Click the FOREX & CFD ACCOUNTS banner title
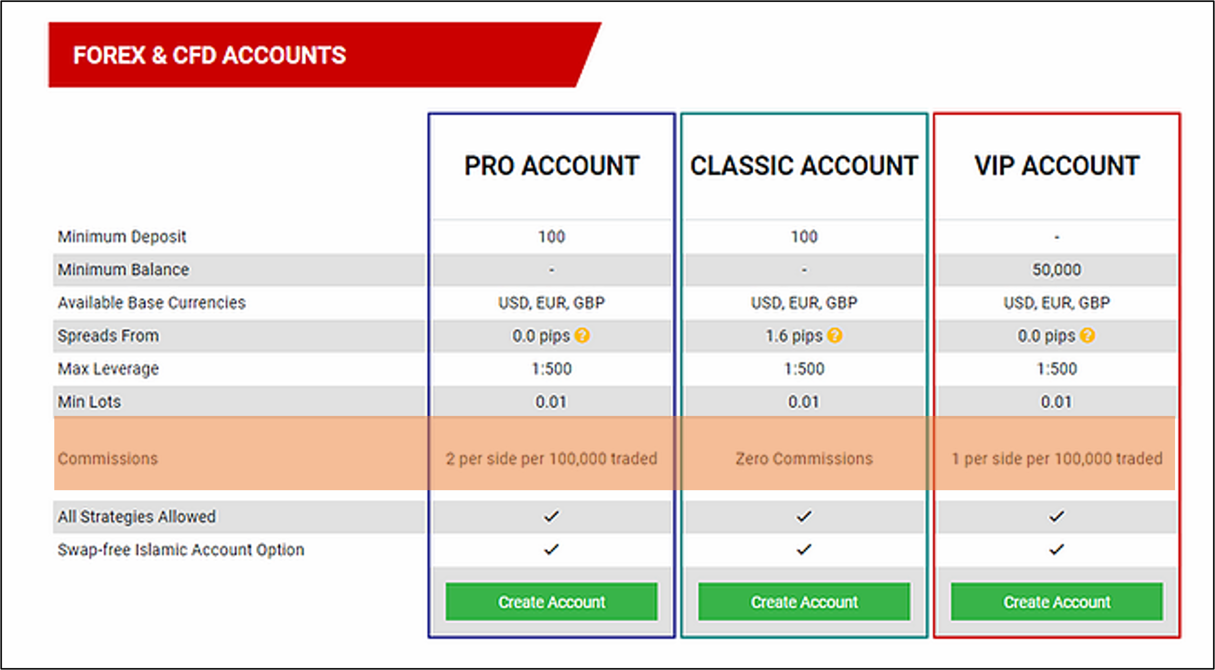The image size is (1215, 670). coord(210,55)
